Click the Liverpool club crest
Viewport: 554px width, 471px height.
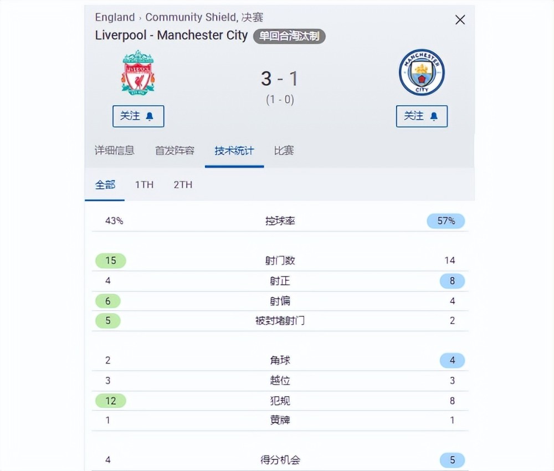[x=138, y=73]
